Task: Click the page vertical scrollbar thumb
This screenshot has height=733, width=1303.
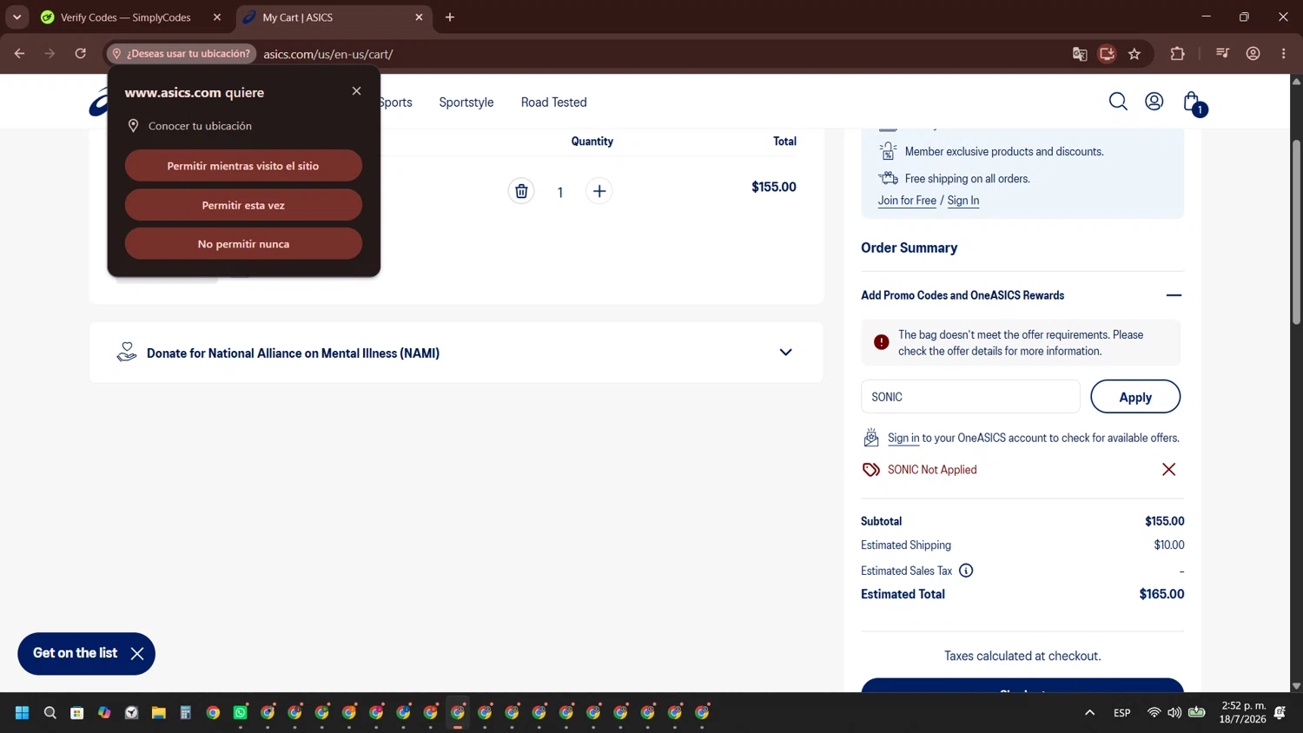Action: 1296,233
